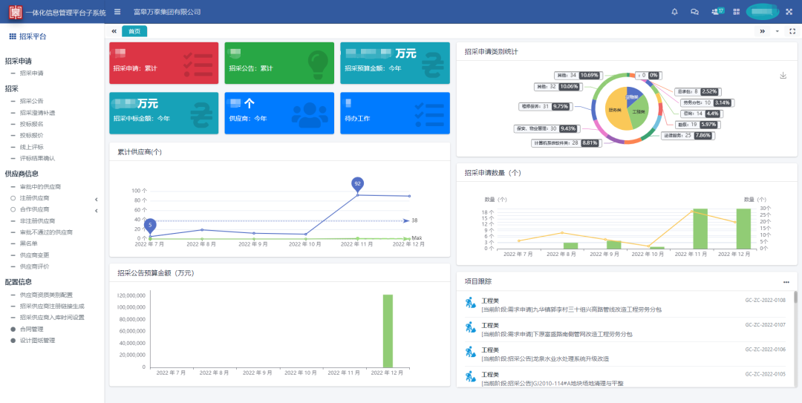
Task: Open the tab options dropdown caret
Action: pyautogui.click(x=777, y=31)
